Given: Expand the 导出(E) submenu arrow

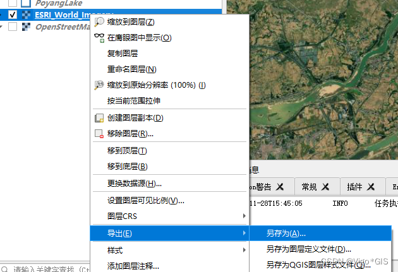Looking at the screenshot, I should pos(244,233).
